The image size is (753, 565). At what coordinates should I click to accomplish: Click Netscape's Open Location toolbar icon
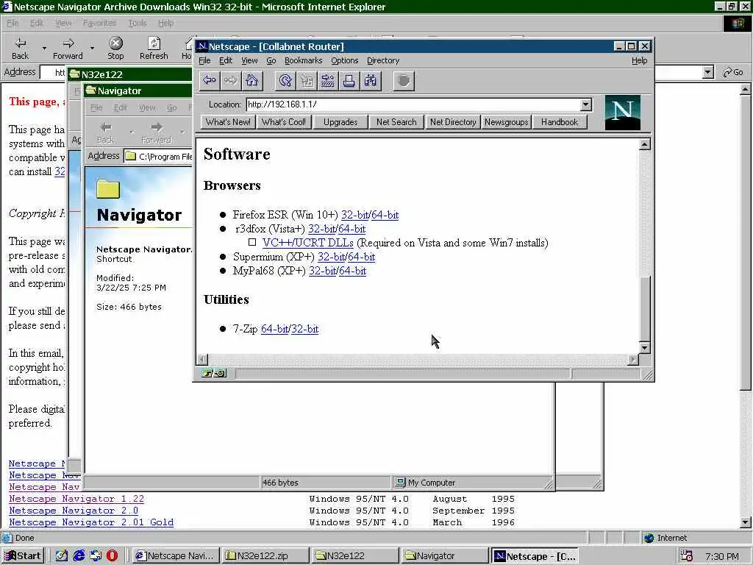327,80
